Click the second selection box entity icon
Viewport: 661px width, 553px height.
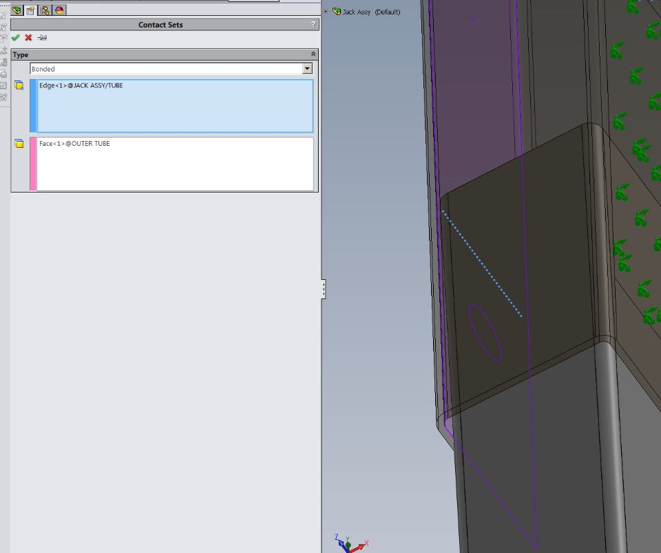click(x=19, y=144)
